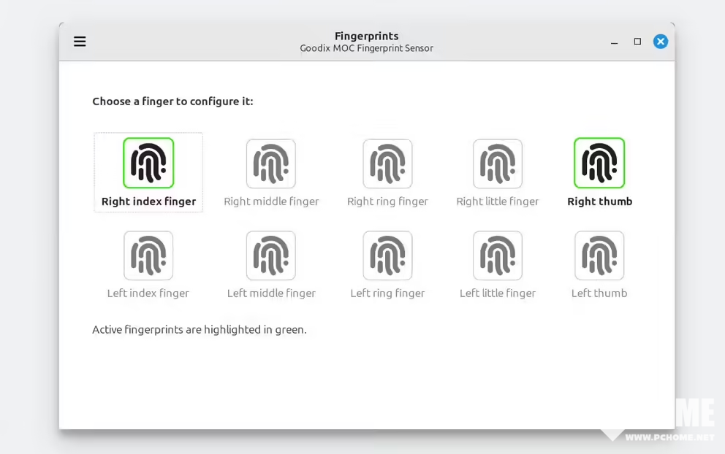Click the Left thumb fingerprint icon
Image resolution: width=725 pixels, height=454 pixels.
(599, 255)
